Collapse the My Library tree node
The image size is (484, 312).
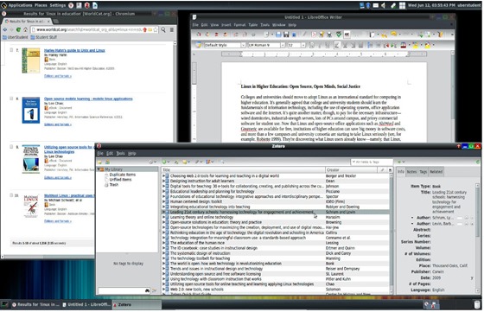[x=99, y=169]
